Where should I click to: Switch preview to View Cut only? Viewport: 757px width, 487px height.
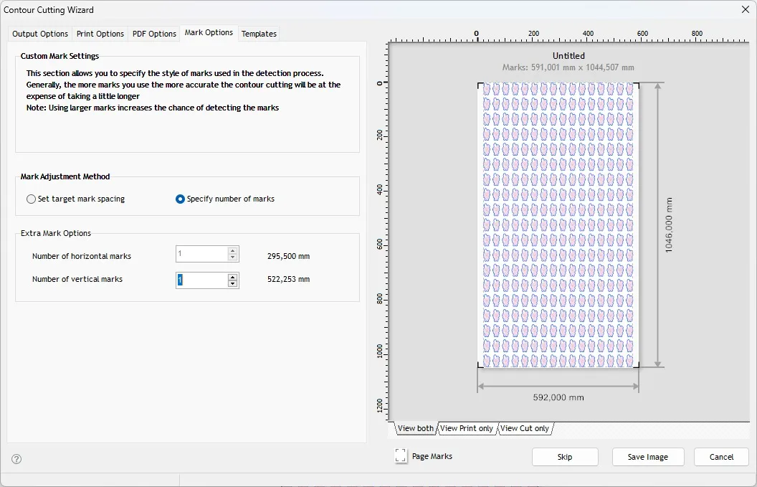524,428
